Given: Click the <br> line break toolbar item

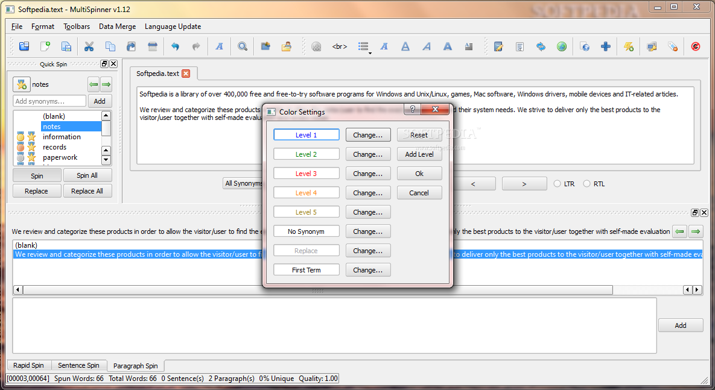Looking at the screenshot, I should tap(340, 46).
